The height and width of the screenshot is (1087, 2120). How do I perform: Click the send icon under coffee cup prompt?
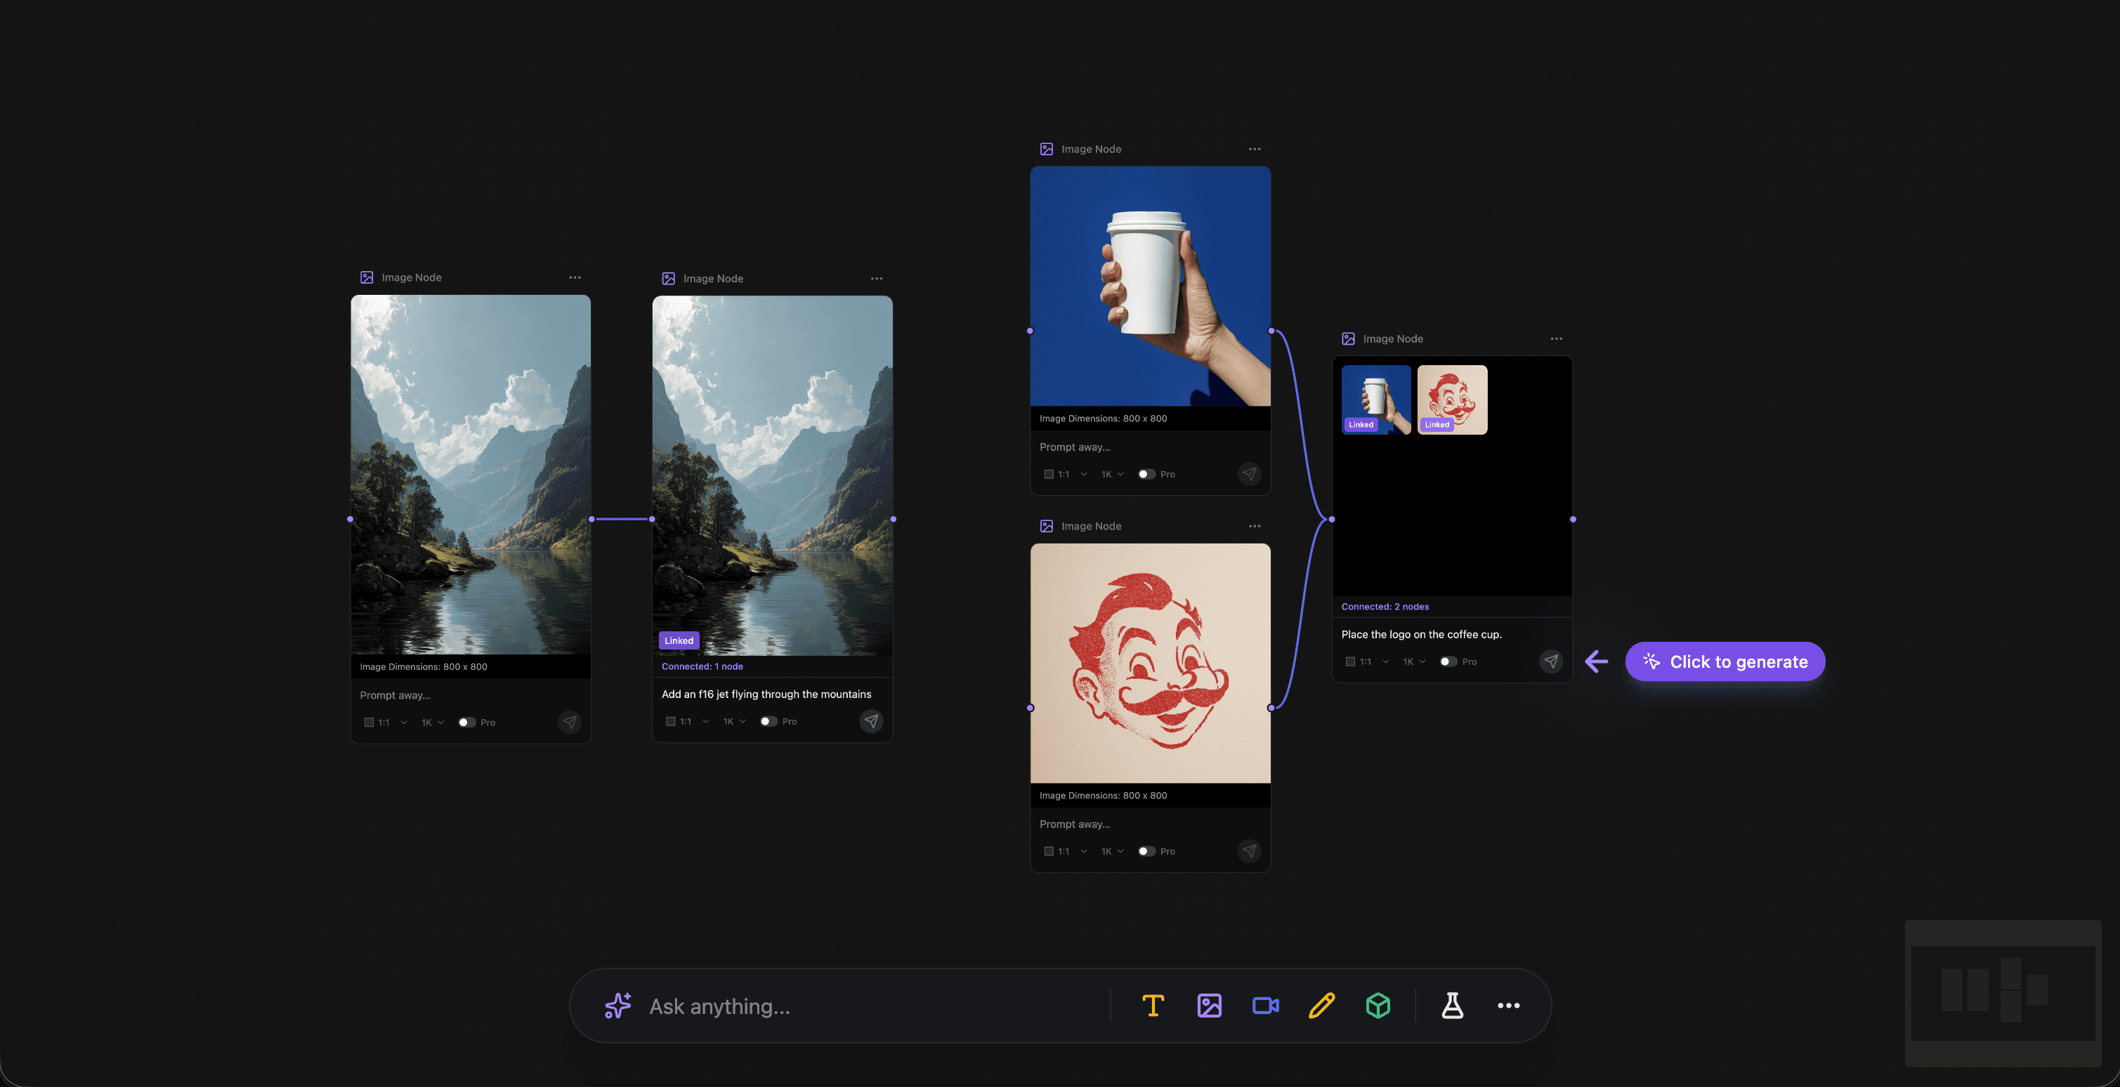pyautogui.click(x=1550, y=661)
